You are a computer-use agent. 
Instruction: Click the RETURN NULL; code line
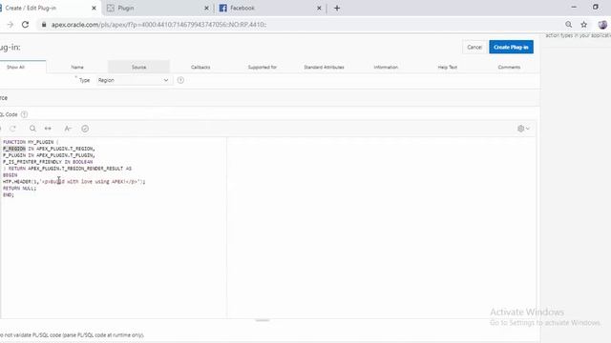pos(19,189)
